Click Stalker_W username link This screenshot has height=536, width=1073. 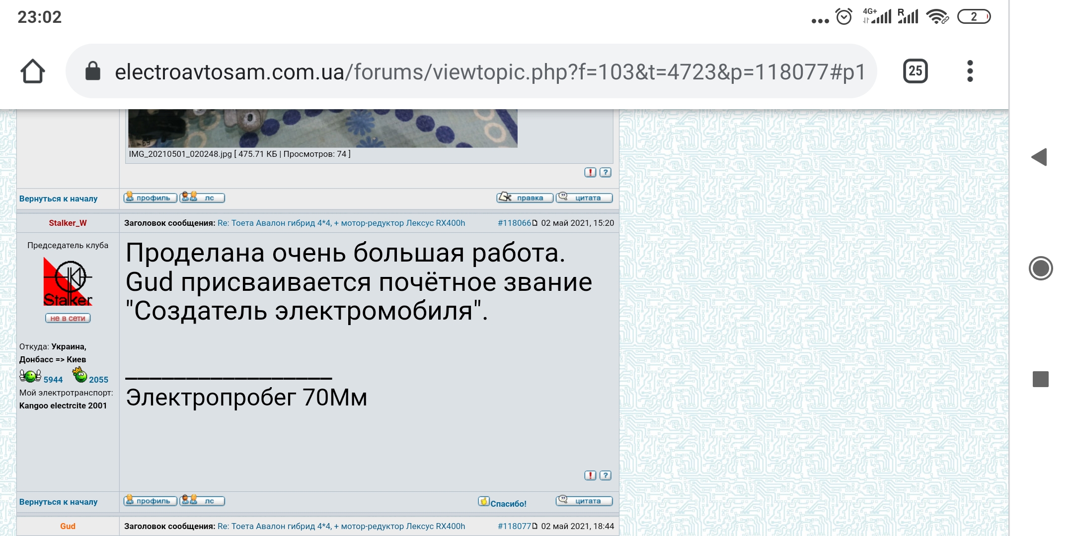click(68, 223)
